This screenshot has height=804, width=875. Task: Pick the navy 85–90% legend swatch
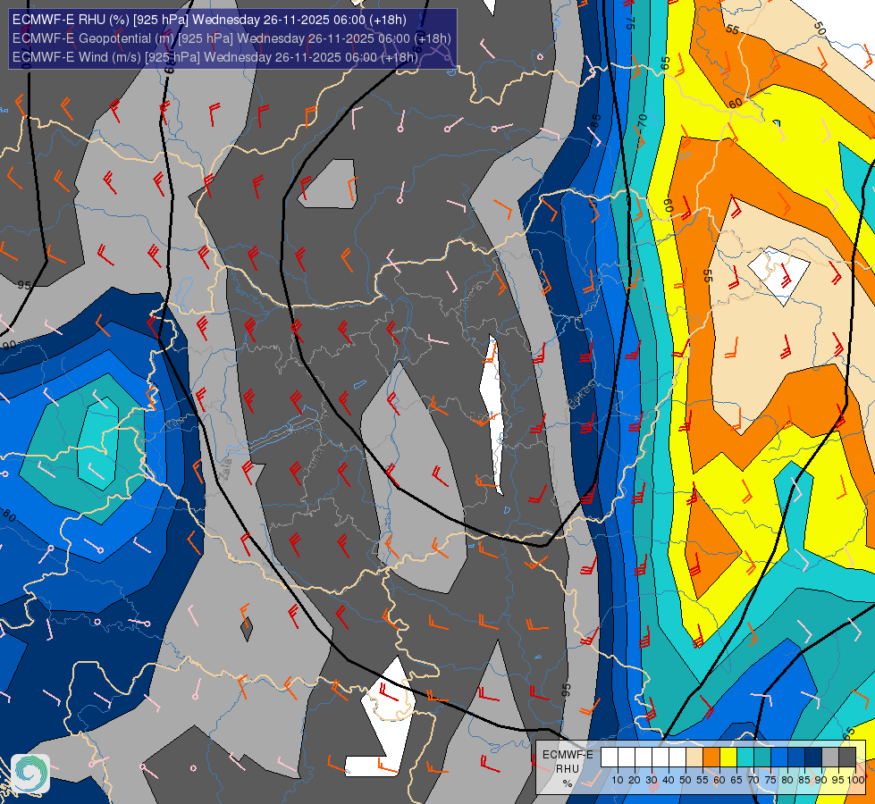pos(813,757)
